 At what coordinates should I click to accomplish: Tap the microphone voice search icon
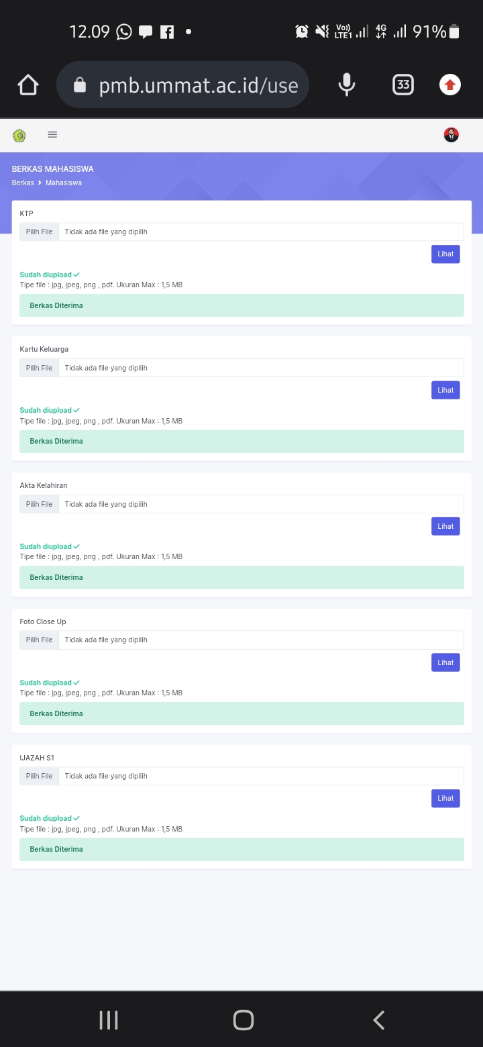346,85
